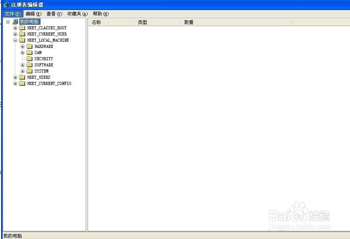Expand the HKEY_CURRENT_CONFIG node

point(15,83)
